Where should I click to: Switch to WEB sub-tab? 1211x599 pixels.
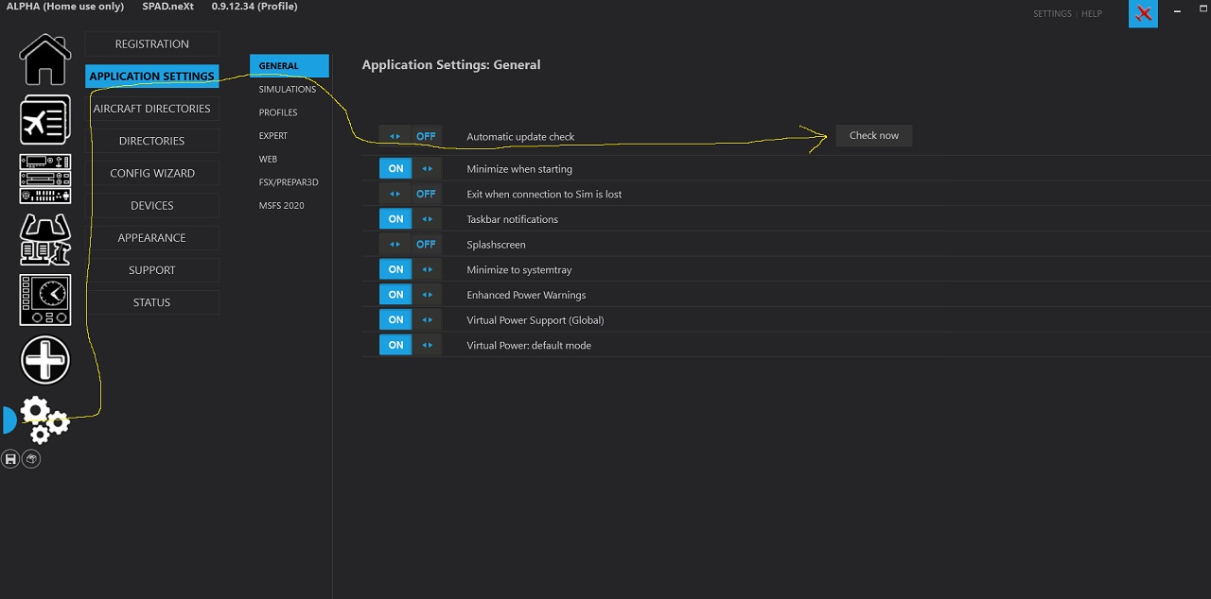tap(268, 159)
